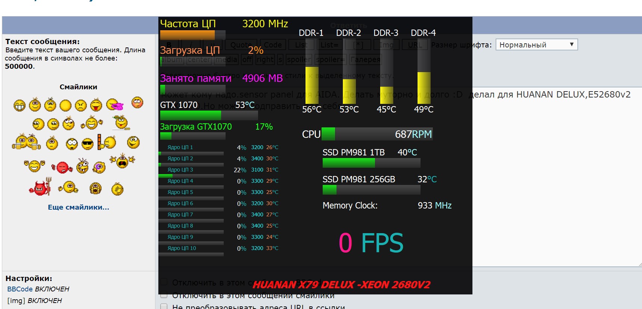Click the Галерея BBCode button
This screenshot has height=309, width=642.
pyautogui.click(x=365, y=59)
